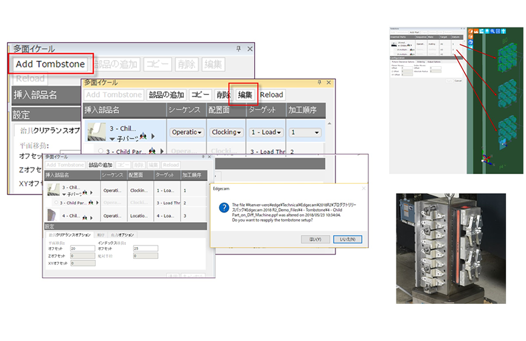Open the Operation sequence dropdown
The image size is (526, 341).
coord(186,132)
